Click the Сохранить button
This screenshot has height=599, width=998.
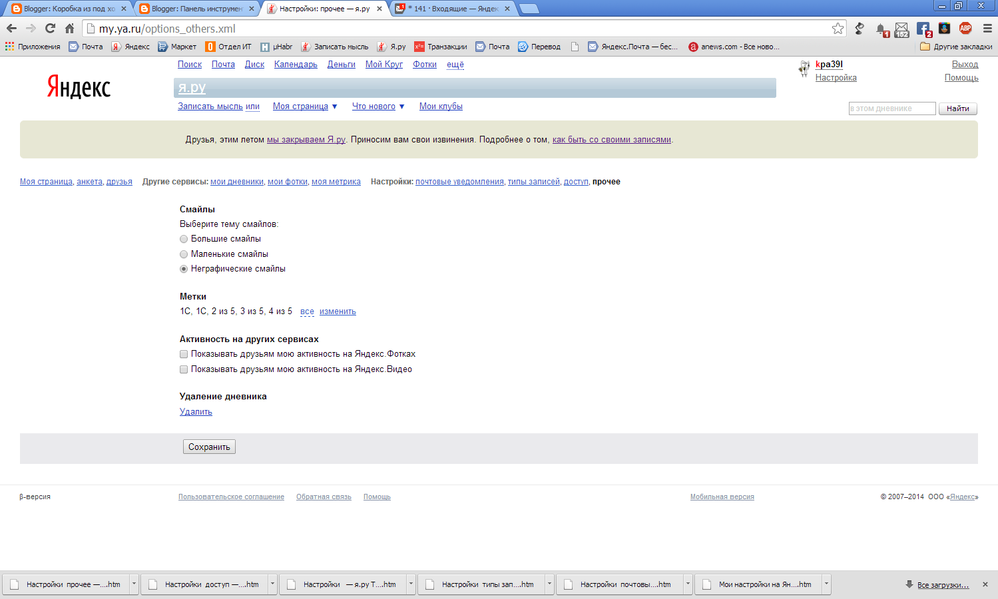point(209,447)
